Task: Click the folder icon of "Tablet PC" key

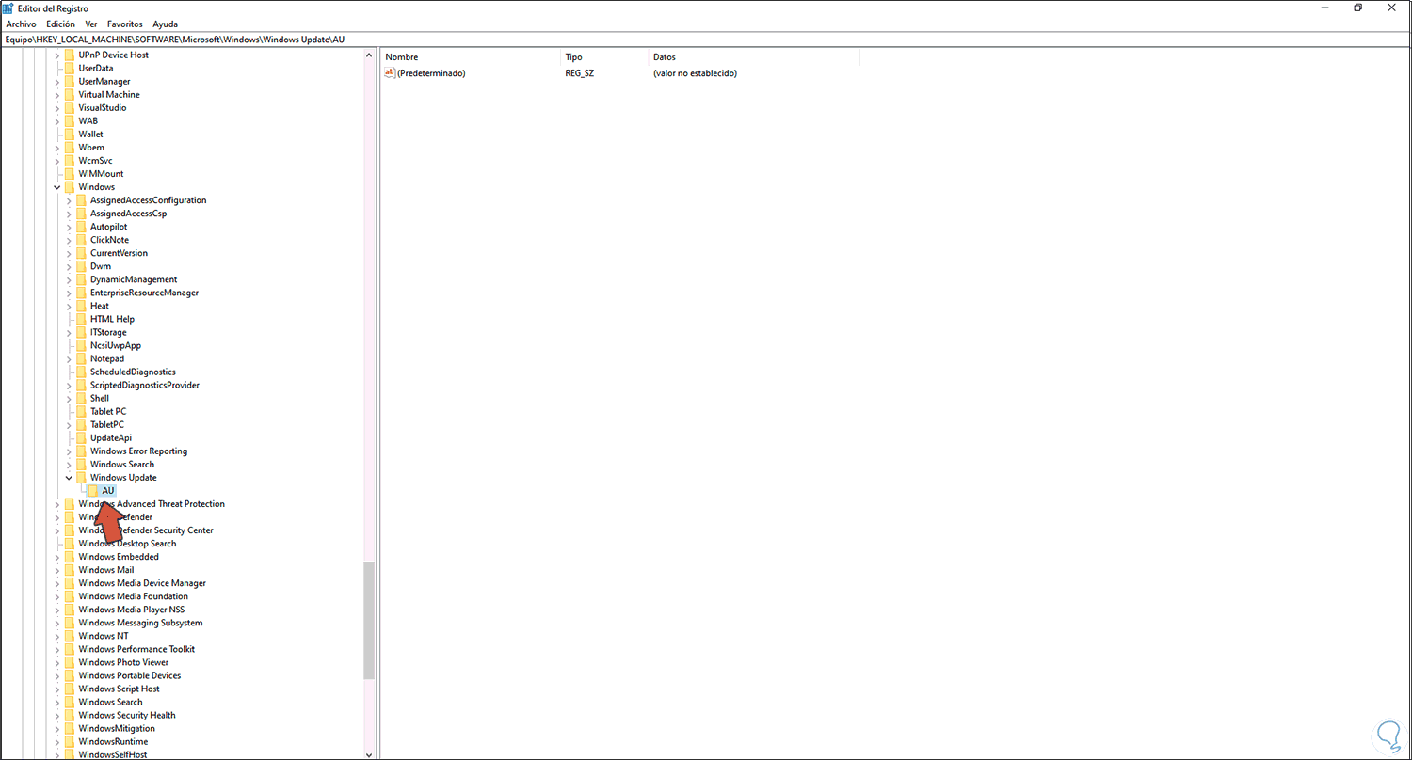Action: (81, 410)
